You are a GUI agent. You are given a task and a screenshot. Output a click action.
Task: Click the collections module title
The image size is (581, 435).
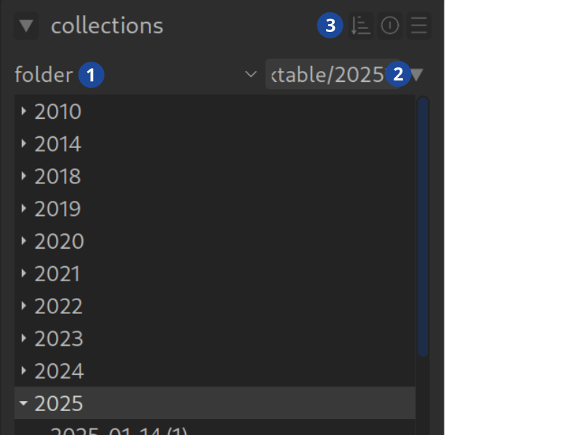(x=107, y=27)
